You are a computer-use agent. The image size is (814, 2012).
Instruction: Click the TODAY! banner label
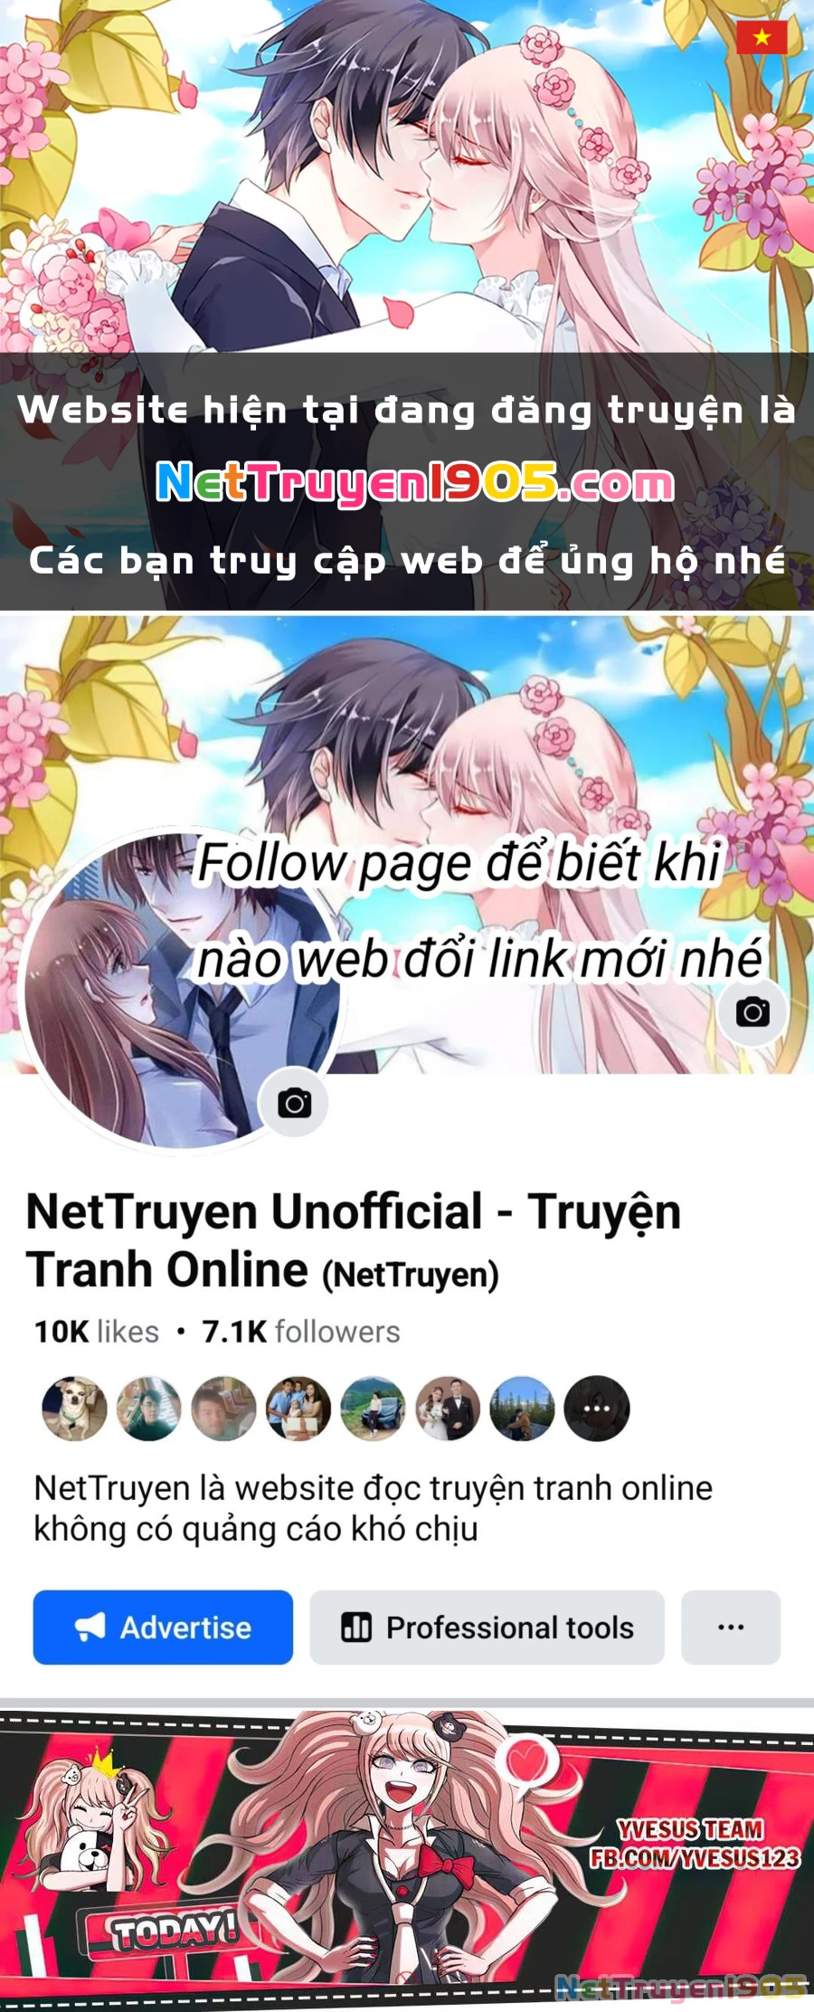(x=175, y=1933)
